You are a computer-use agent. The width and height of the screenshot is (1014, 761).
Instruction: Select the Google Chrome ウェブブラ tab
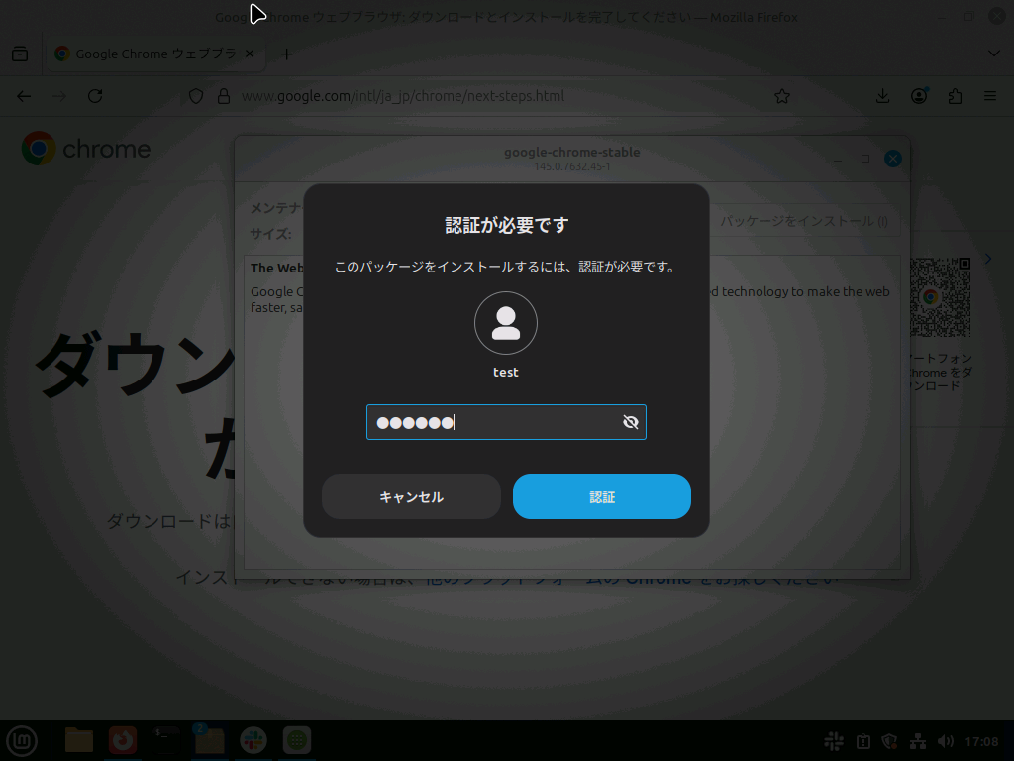pos(153,54)
